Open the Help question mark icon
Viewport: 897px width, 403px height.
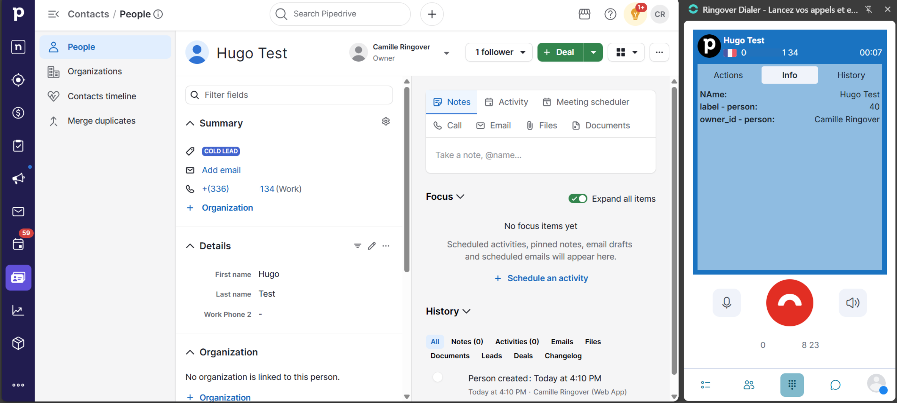[610, 14]
